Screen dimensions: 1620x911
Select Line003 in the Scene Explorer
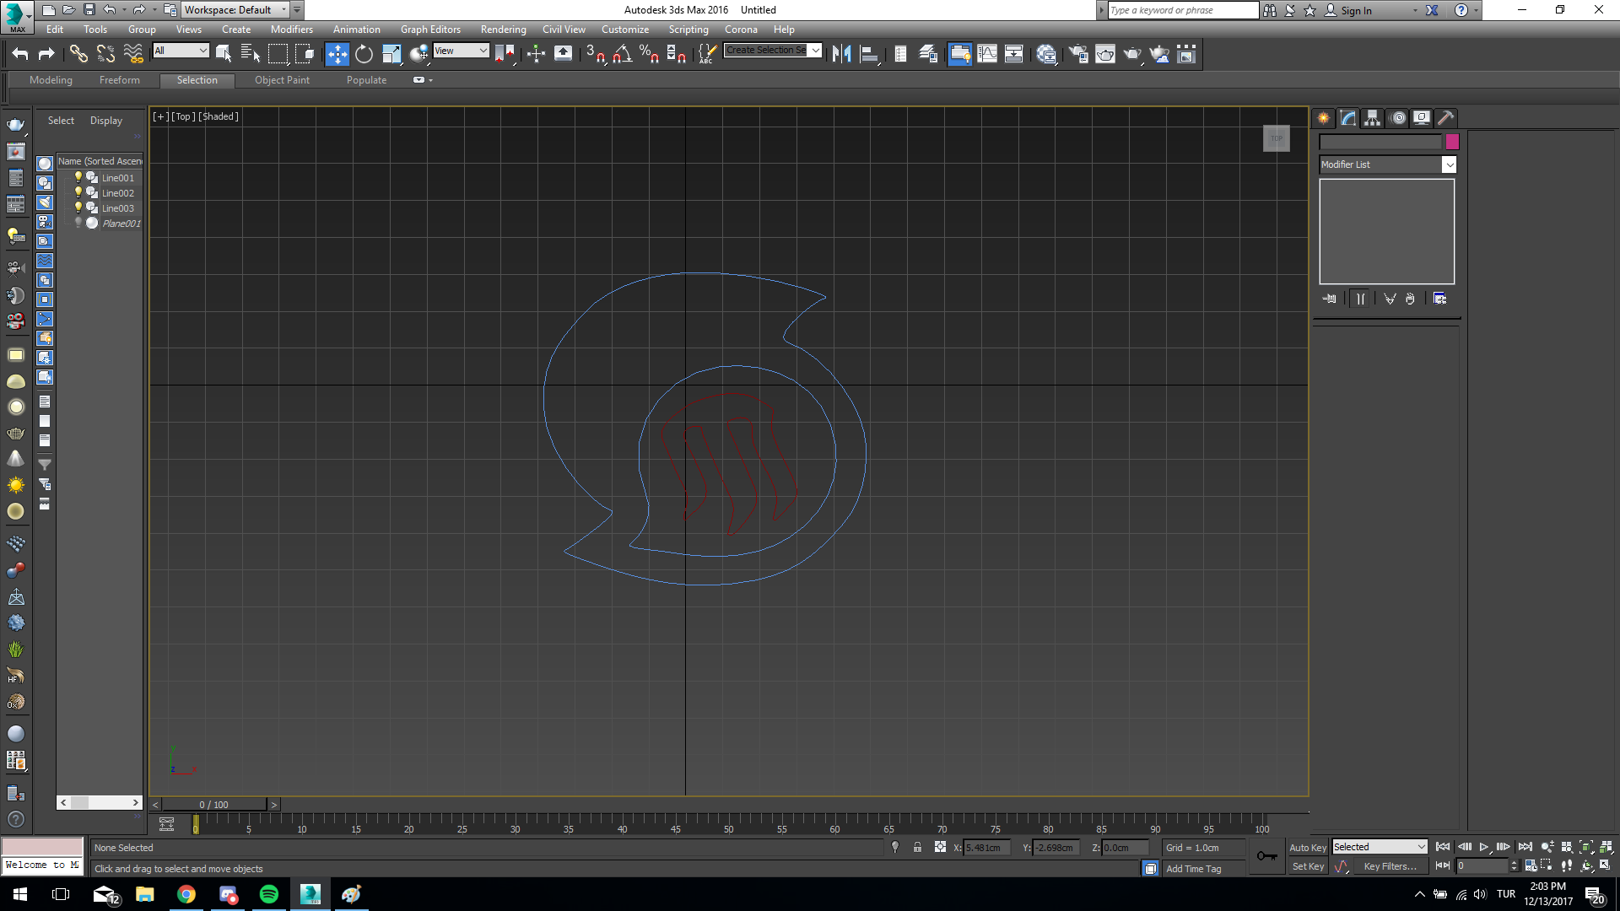click(x=117, y=208)
